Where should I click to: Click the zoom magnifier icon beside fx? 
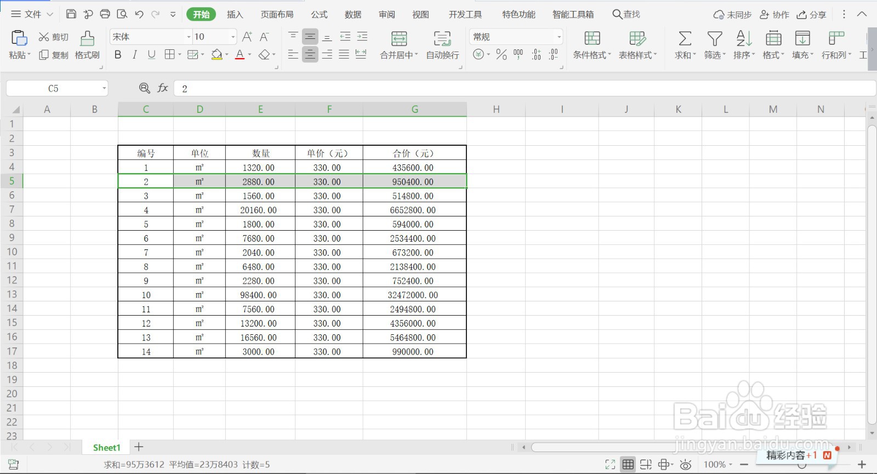click(x=144, y=88)
